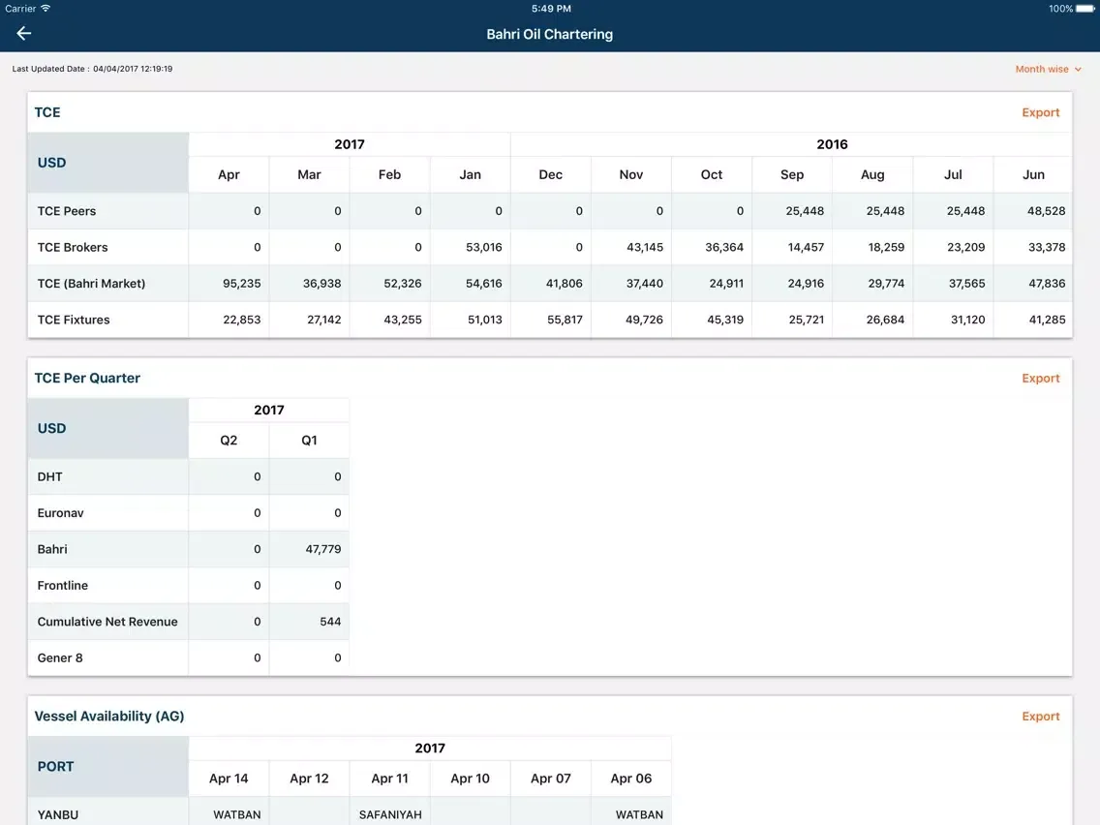Click the TCE (Bahri Market) row label
The height and width of the screenshot is (825, 1100).
(x=91, y=284)
